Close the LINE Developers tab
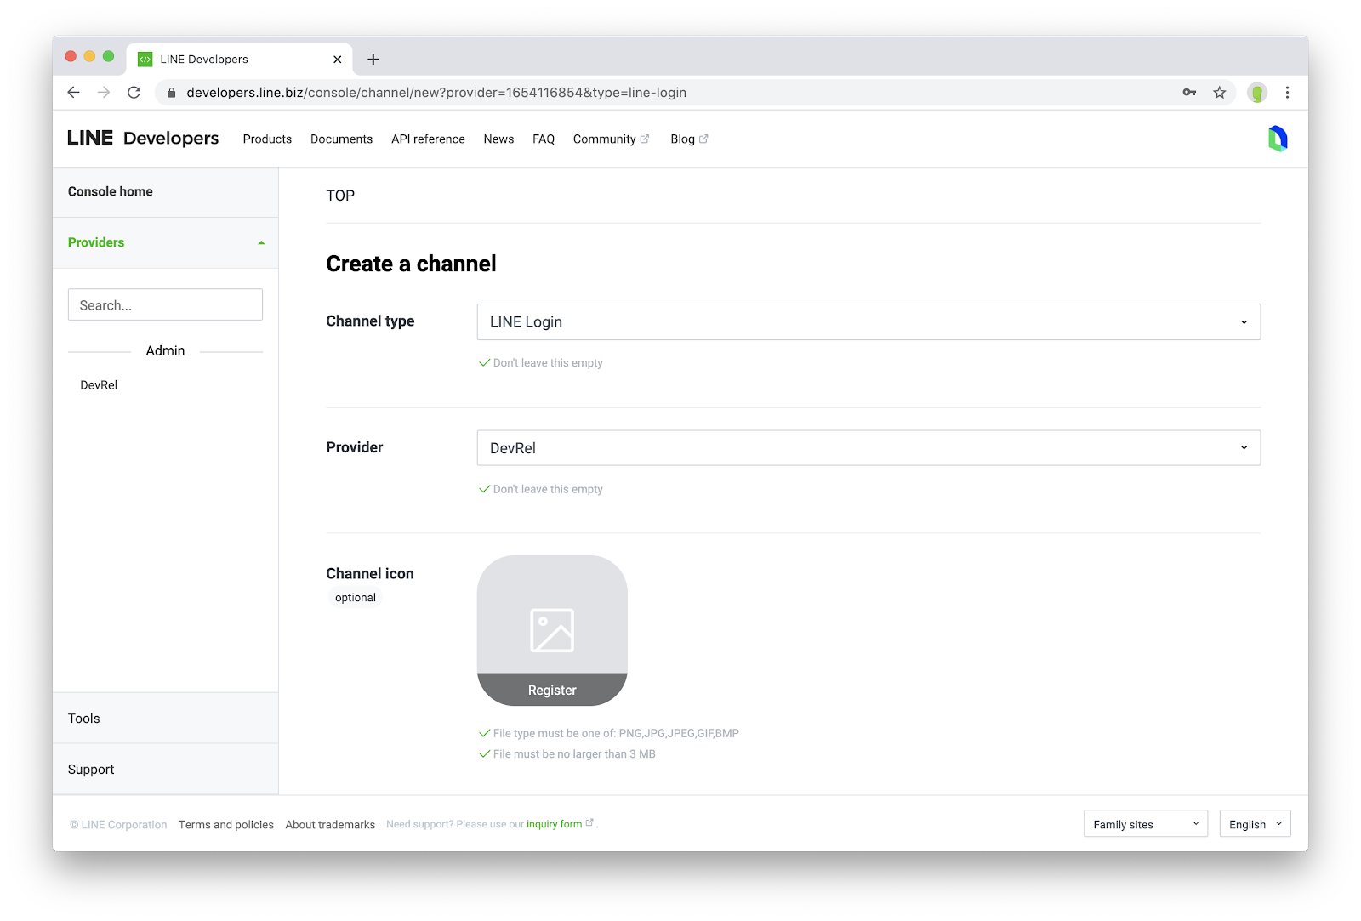Screen dimensions: 1361x921 point(338,60)
